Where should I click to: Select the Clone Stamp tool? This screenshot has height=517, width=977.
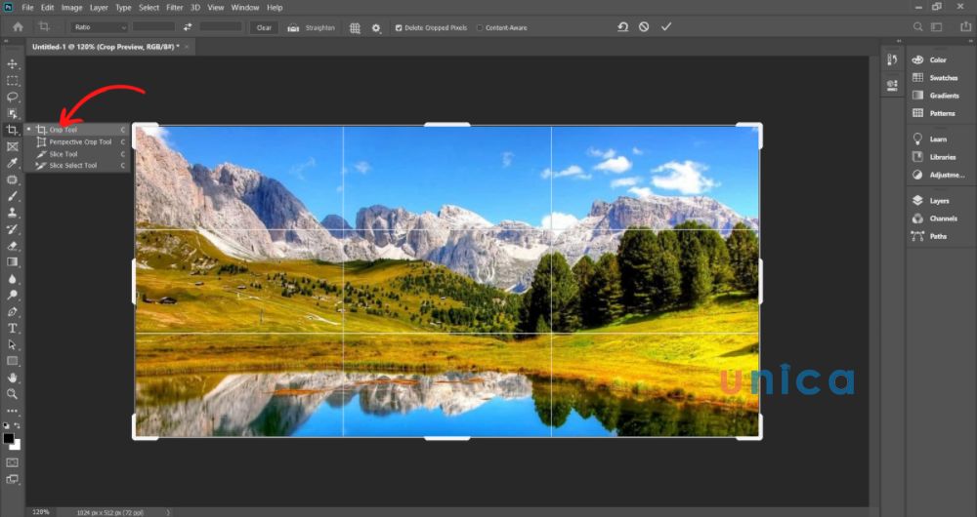12,213
